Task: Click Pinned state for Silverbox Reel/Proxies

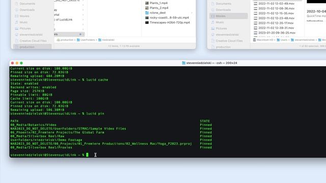Action: click(206, 147)
